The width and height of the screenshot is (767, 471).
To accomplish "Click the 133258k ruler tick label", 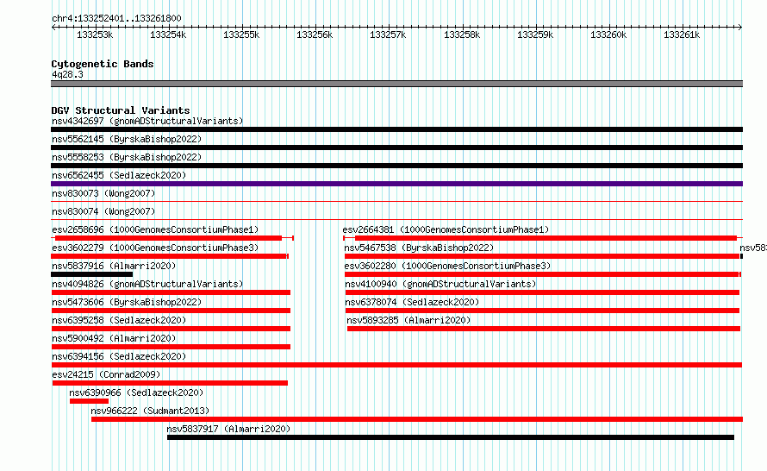I will pyautogui.click(x=462, y=35).
